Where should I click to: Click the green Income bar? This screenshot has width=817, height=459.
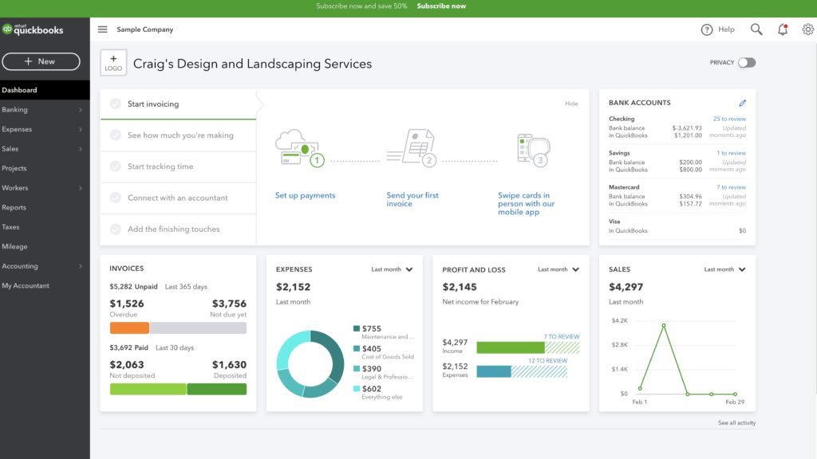[x=510, y=347]
